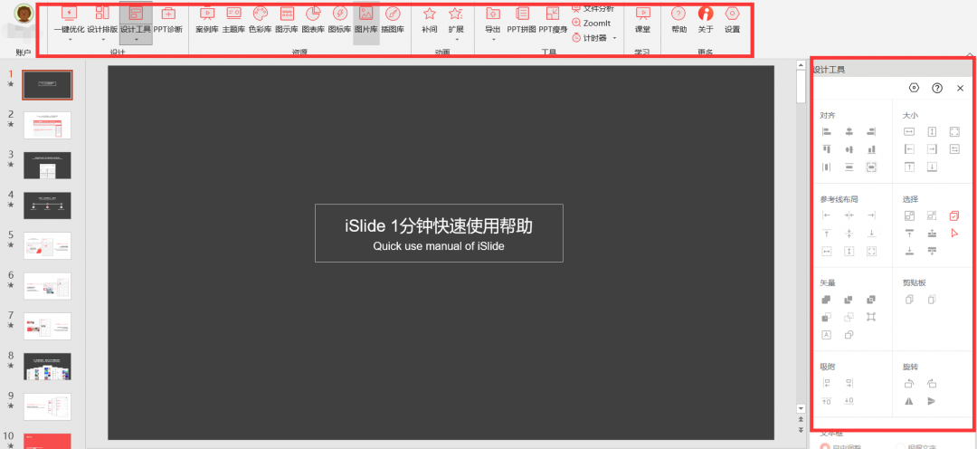Open the 关于 about dialog
This screenshot has width=977, height=449.
[706, 19]
